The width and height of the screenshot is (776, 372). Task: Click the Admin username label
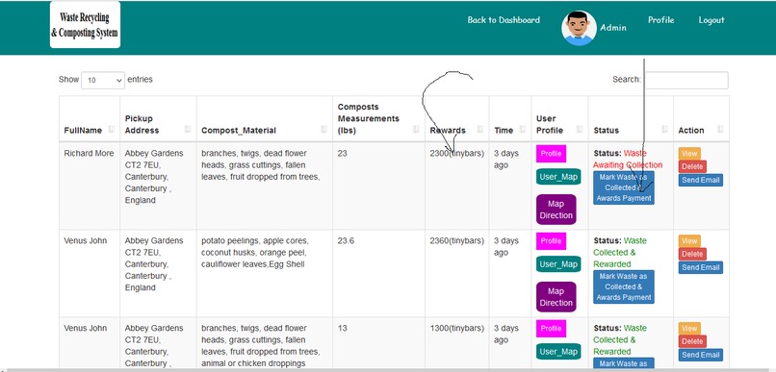pyautogui.click(x=613, y=28)
